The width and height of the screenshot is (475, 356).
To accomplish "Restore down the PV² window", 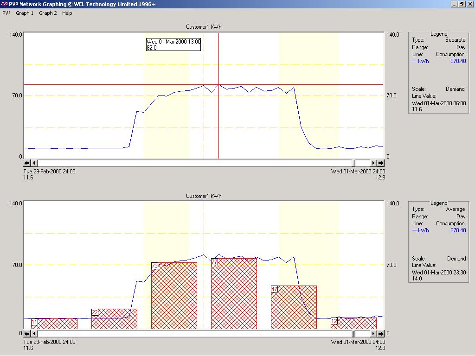I will coord(461,4).
